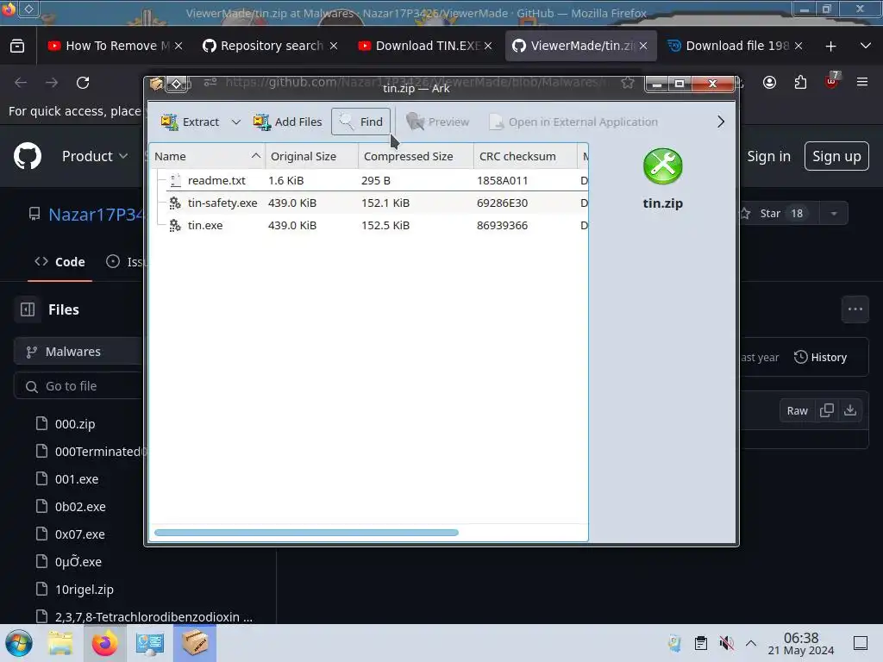This screenshot has width=883, height=662.
Task: Click the Go to file search field
Action: (x=78, y=386)
